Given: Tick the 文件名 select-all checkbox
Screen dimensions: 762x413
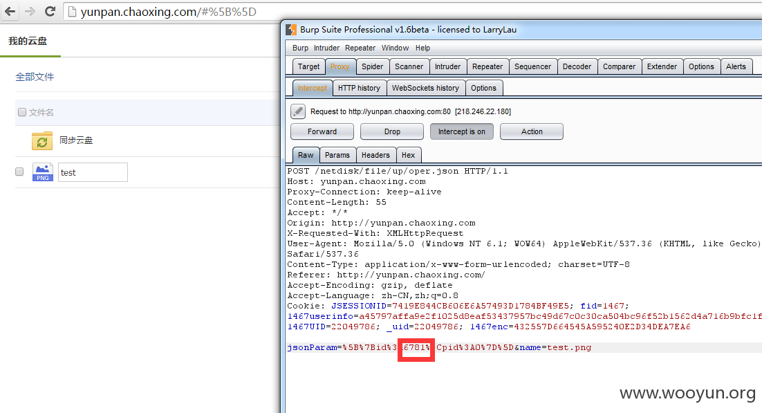Looking at the screenshot, I should [x=22, y=112].
